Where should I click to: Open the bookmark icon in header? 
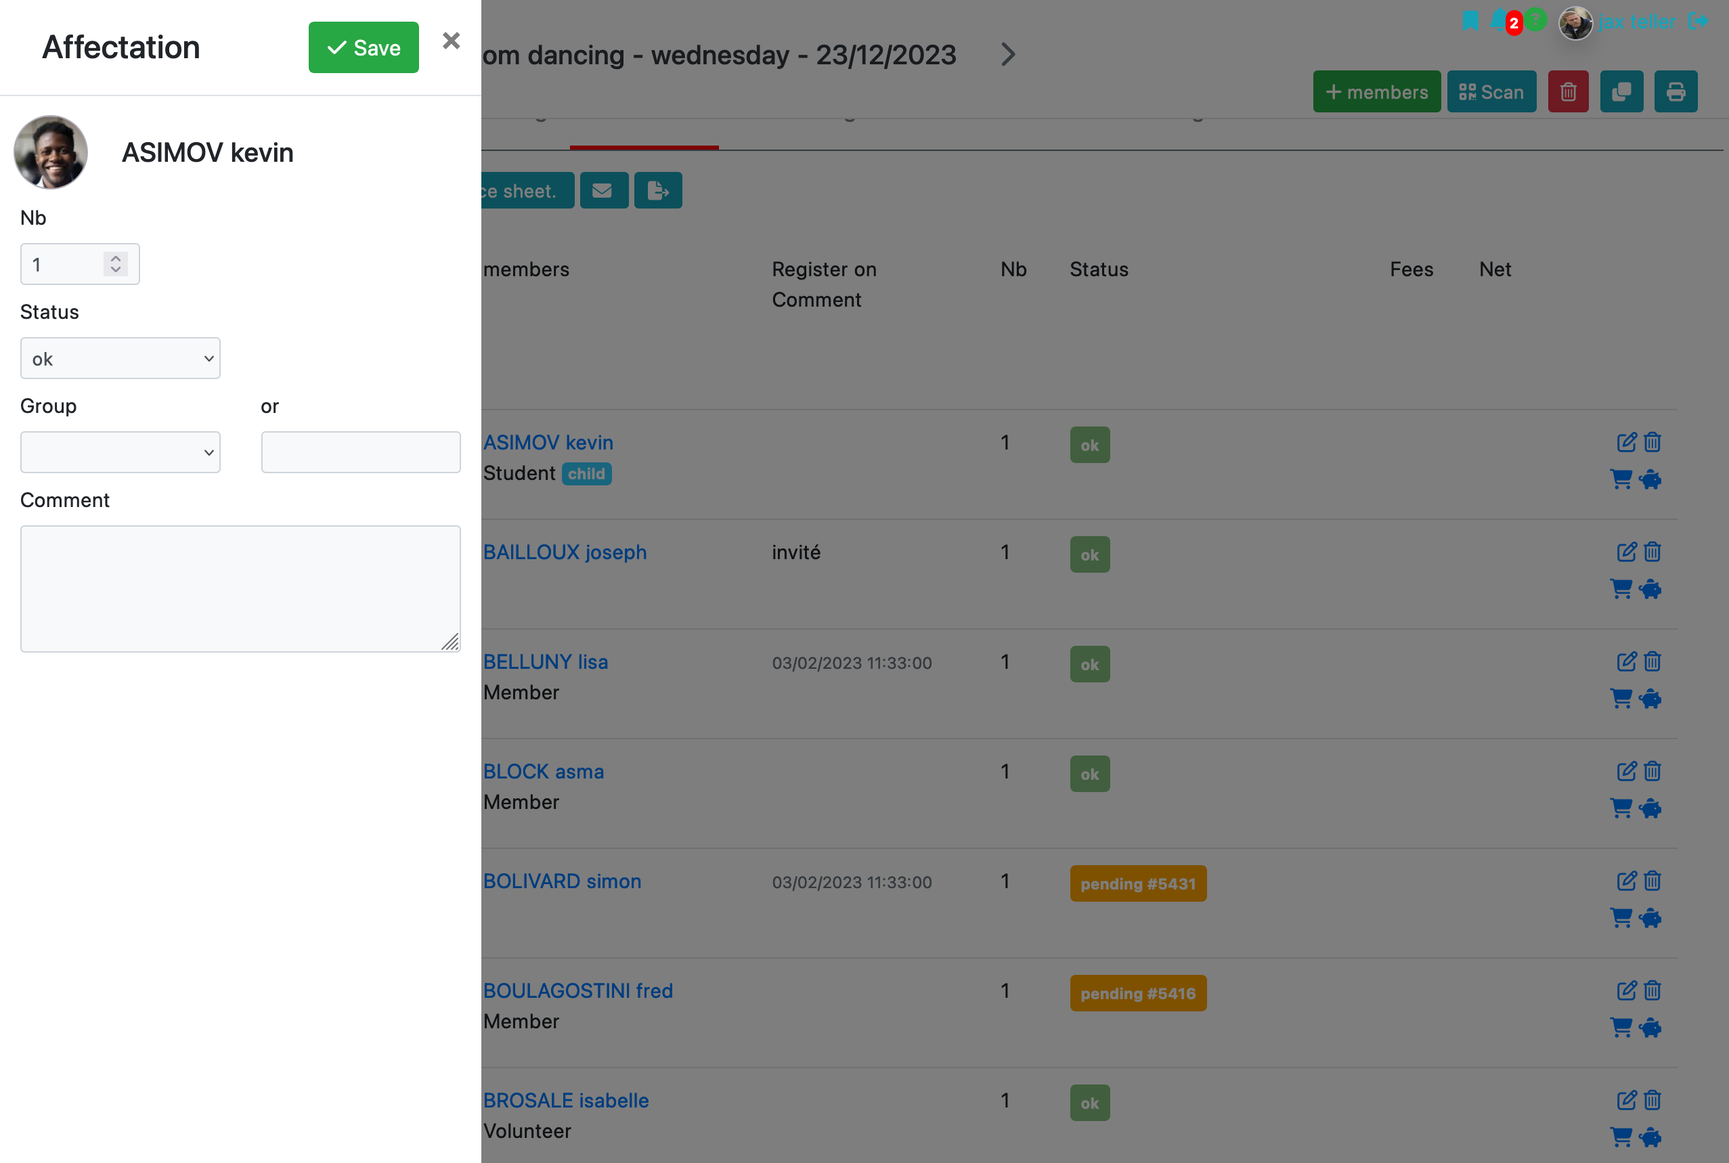click(x=1470, y=21)
